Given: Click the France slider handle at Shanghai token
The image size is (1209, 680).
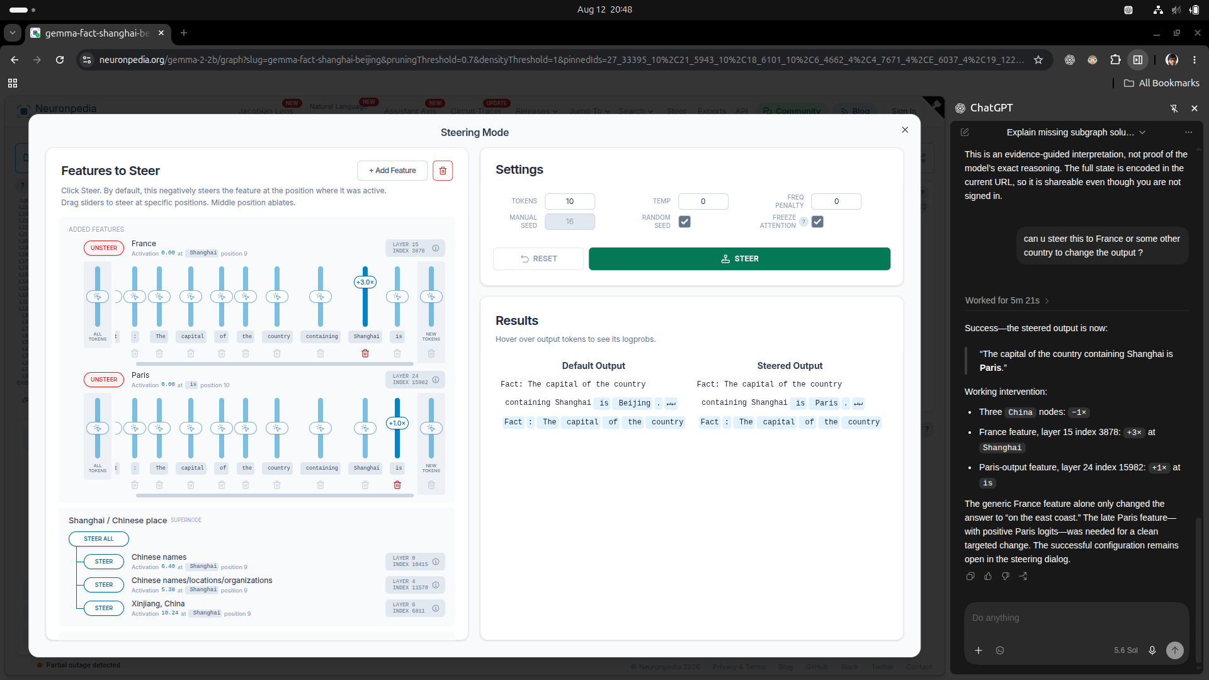Looking at the screenshot, I should (x=365, y=282).
